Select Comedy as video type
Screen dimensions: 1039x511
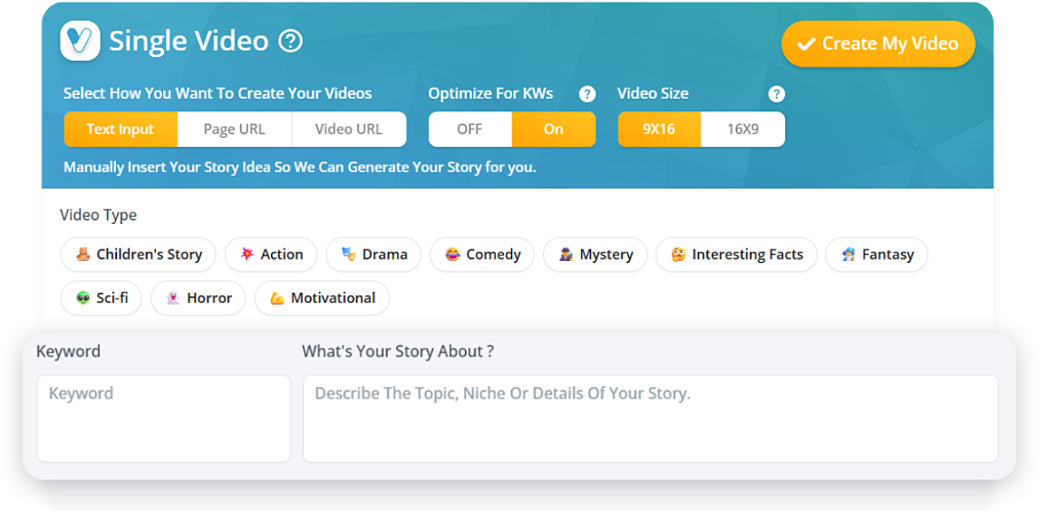[482, 255]
